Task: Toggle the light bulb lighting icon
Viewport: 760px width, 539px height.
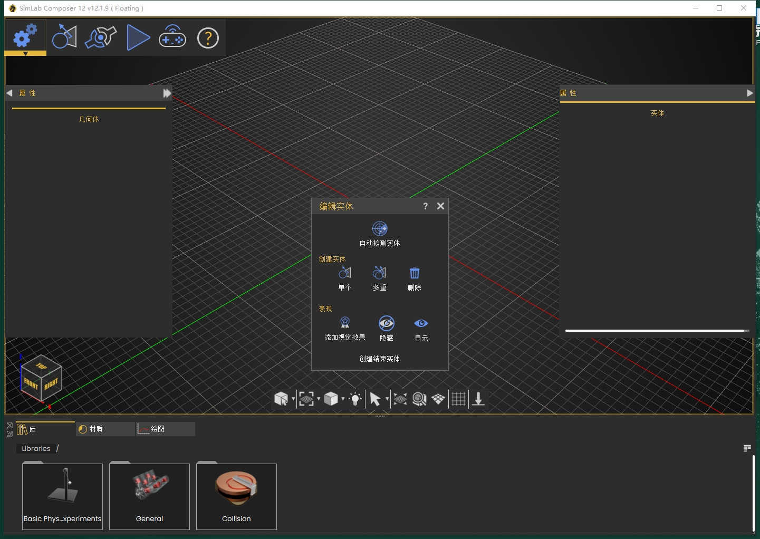Action: click(355, 399)
